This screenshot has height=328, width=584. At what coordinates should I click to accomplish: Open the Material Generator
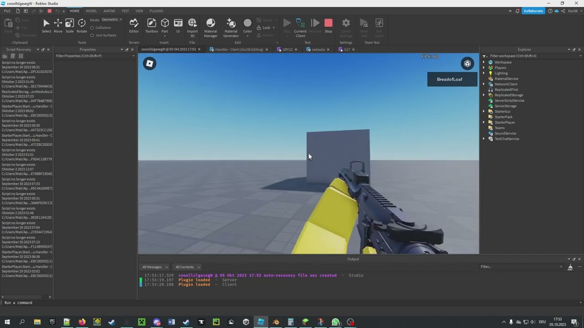click(x=231, y=28)
